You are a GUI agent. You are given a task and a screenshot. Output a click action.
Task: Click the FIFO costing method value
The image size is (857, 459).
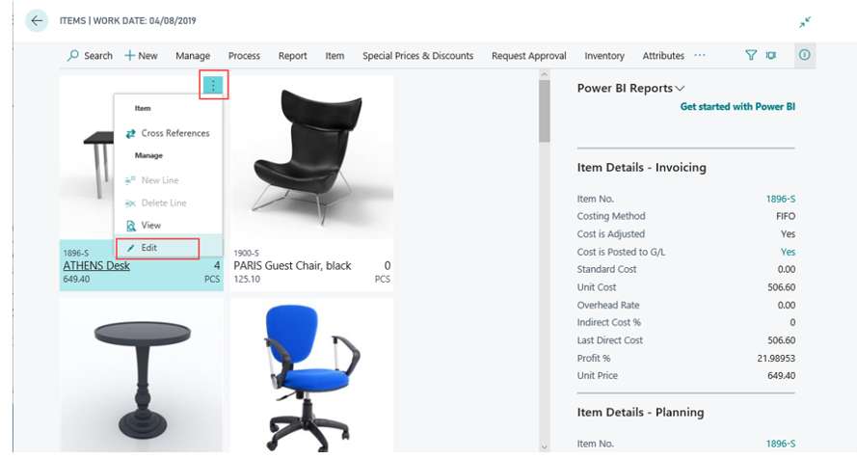(x=786, y=216)
